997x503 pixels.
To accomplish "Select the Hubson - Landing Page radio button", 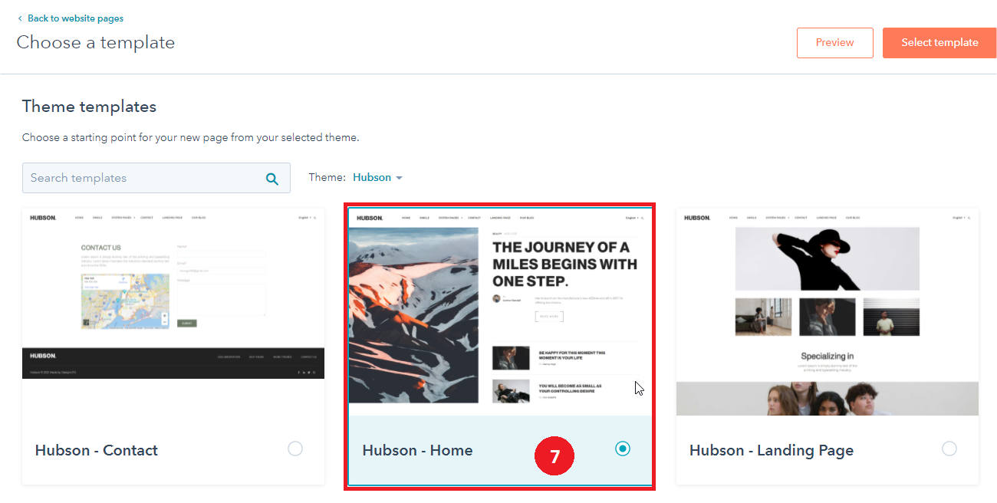I will (949, 449).
